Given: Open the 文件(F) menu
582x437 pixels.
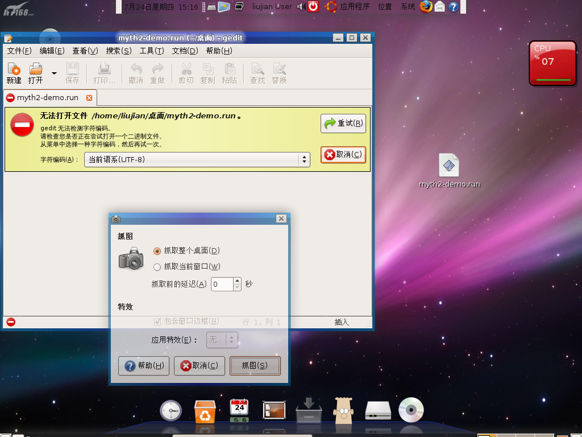Looking at the screenshot, I should pos(19,51).
